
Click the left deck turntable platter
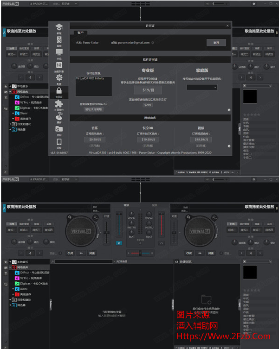84,230
